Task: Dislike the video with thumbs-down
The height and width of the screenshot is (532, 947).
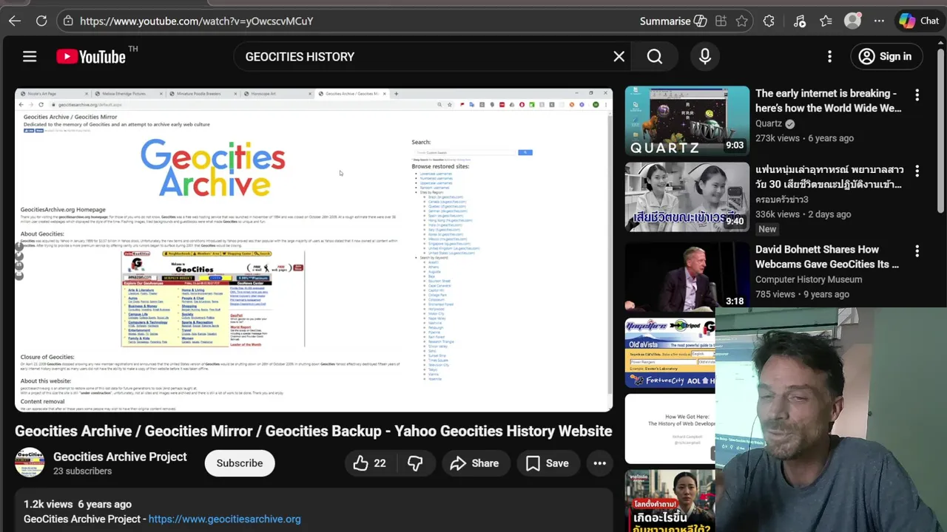Action: (x=415, y=463)
